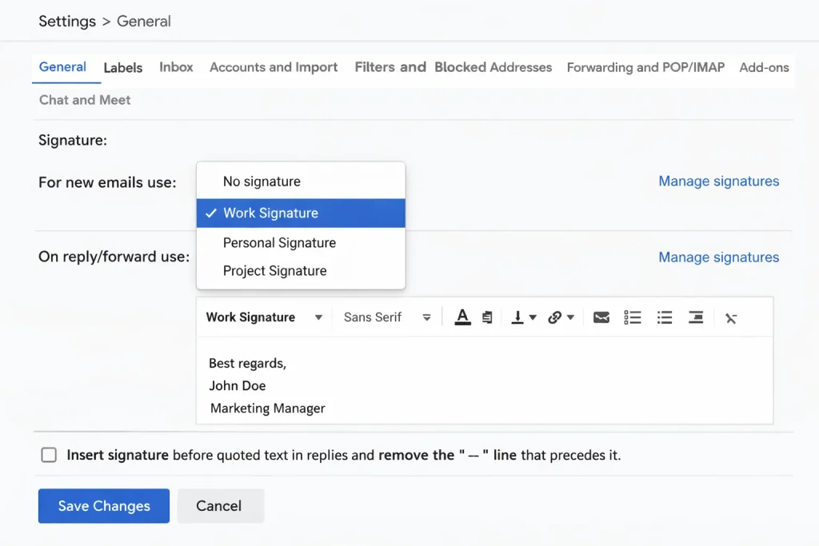Click the Save Changes button

pos(104,506)
